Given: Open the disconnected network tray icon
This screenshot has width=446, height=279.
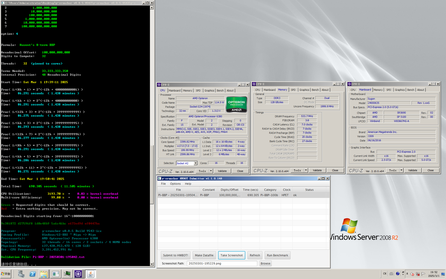Looking at the screenshot, I should pyautogui.click(x=418, y=274).
